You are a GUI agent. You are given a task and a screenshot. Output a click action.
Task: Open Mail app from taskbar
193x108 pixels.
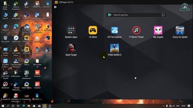[x=39, y=106]
